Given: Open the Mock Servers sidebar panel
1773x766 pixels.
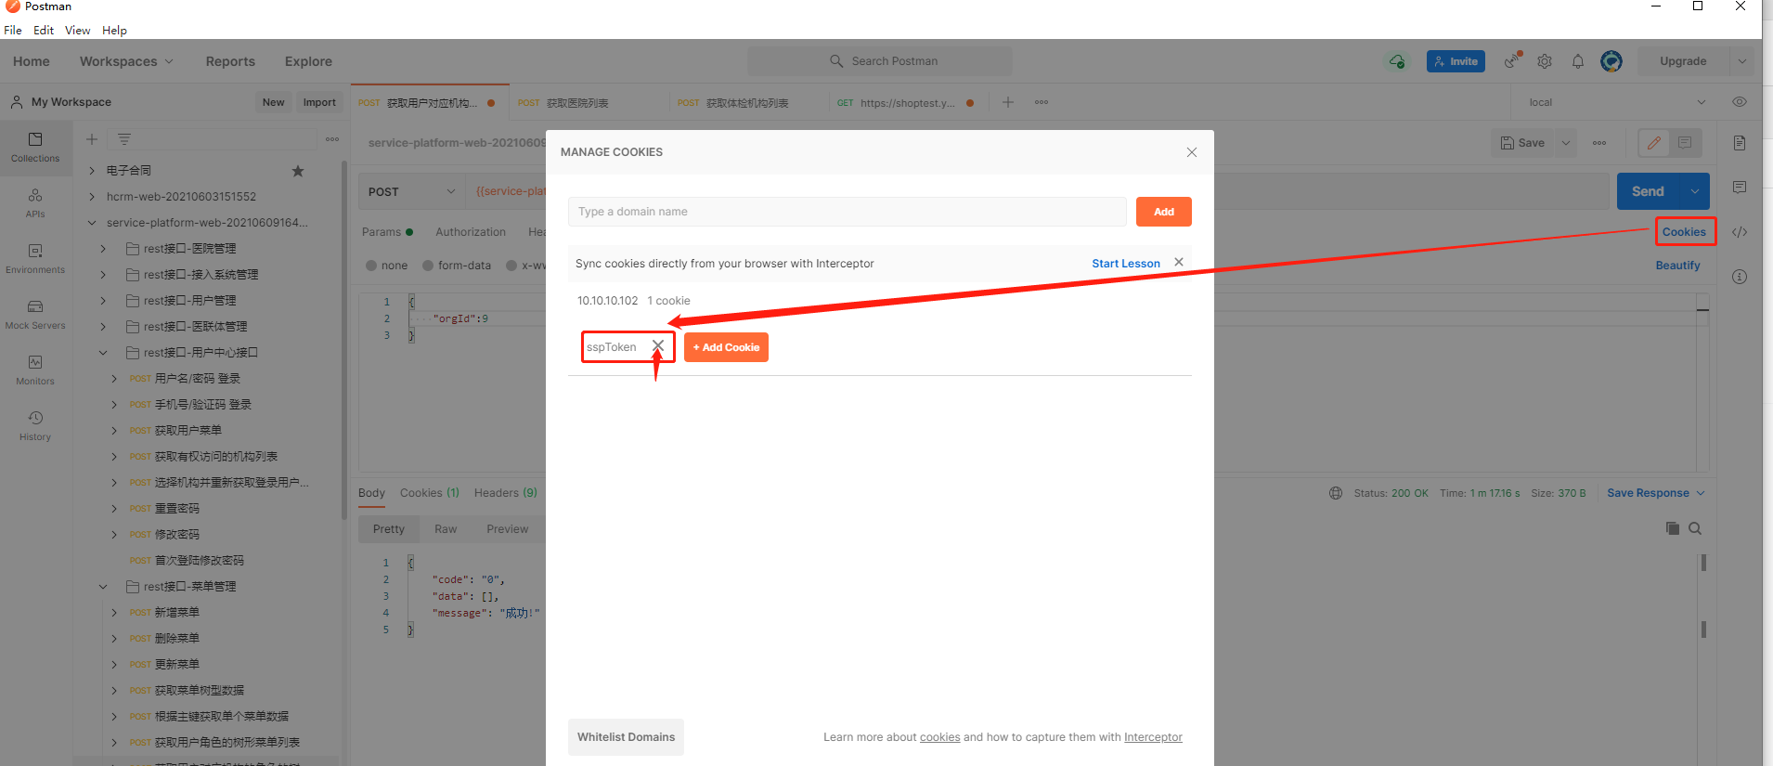Looking at the screenshot, I should pos(35,315).
